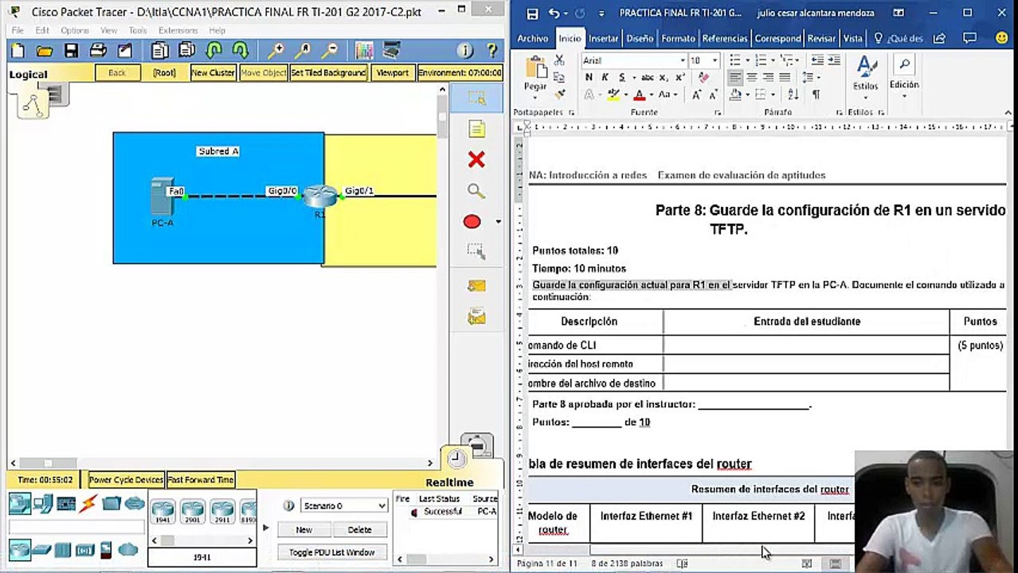The height and width of the screenshot is (573, 1018).
Task: Pick the 2911 router model
Action: pos(222,509)
